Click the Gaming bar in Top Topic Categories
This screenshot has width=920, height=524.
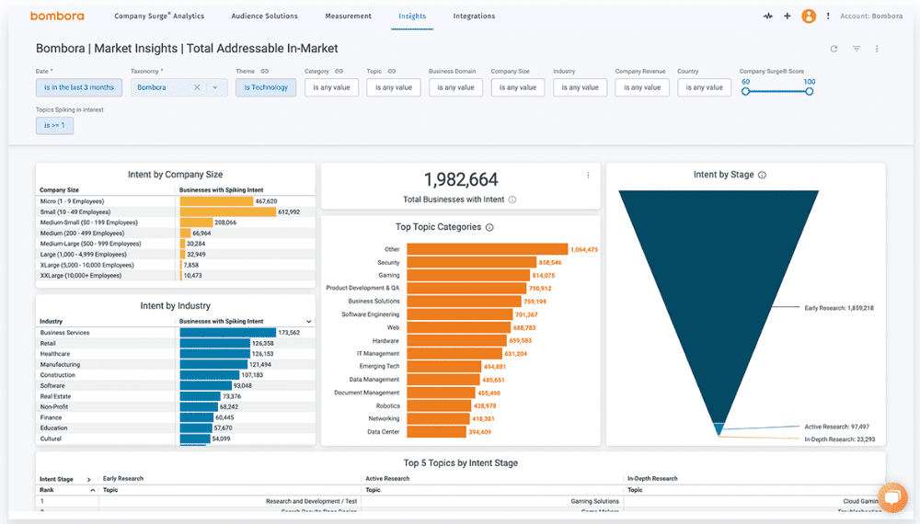coord(468,275)
